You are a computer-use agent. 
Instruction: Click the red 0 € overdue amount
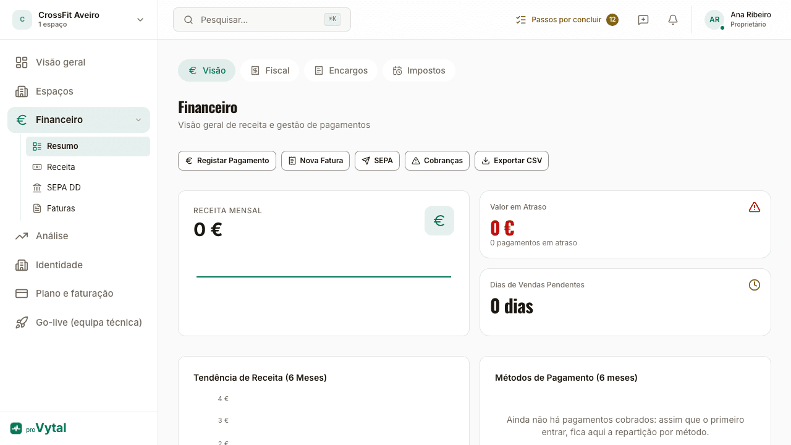tap(502, 228)
